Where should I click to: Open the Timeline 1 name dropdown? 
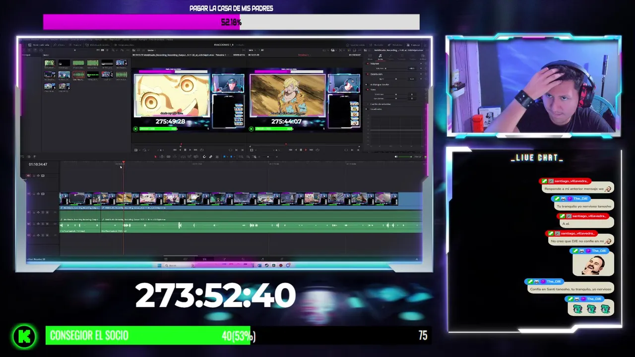(x=304, y=55)
